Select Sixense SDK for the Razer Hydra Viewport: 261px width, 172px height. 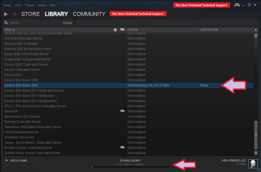pyautogui.click(x=28, y=49)
